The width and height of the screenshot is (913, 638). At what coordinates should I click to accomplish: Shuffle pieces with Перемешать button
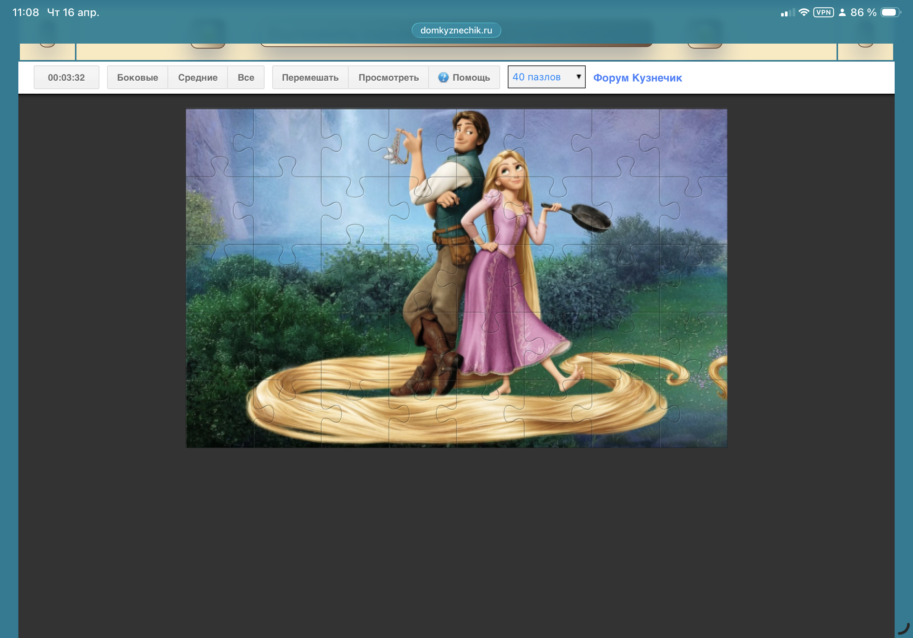pos(310,77)
